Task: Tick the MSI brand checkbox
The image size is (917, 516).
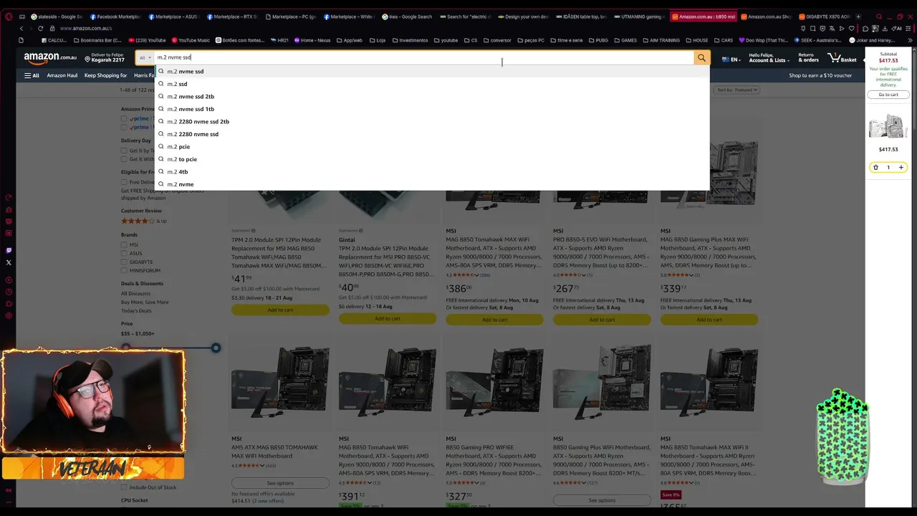Action: (x=124, y=245)
